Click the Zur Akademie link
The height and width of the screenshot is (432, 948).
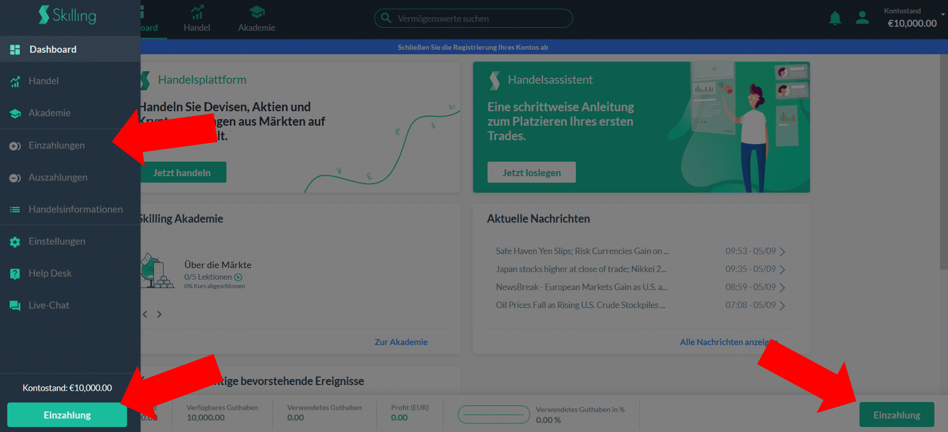pyautogui.click(x=401, y=342)
